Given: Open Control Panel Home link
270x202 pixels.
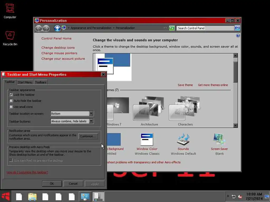Looking at the screenshot, I should coord(56,38).
